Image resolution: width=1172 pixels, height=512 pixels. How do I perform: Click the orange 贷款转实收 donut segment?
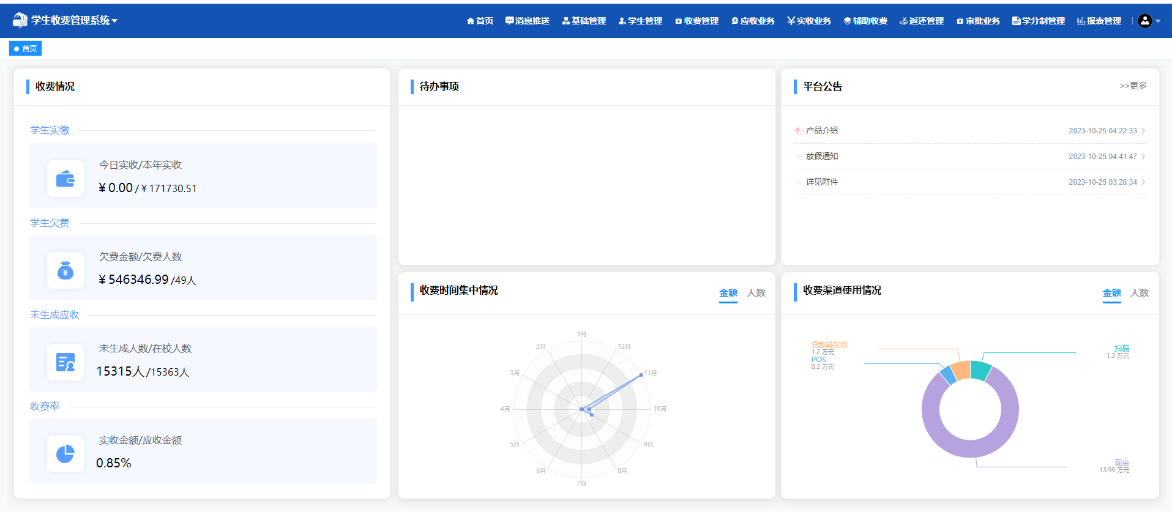(961, 371)
